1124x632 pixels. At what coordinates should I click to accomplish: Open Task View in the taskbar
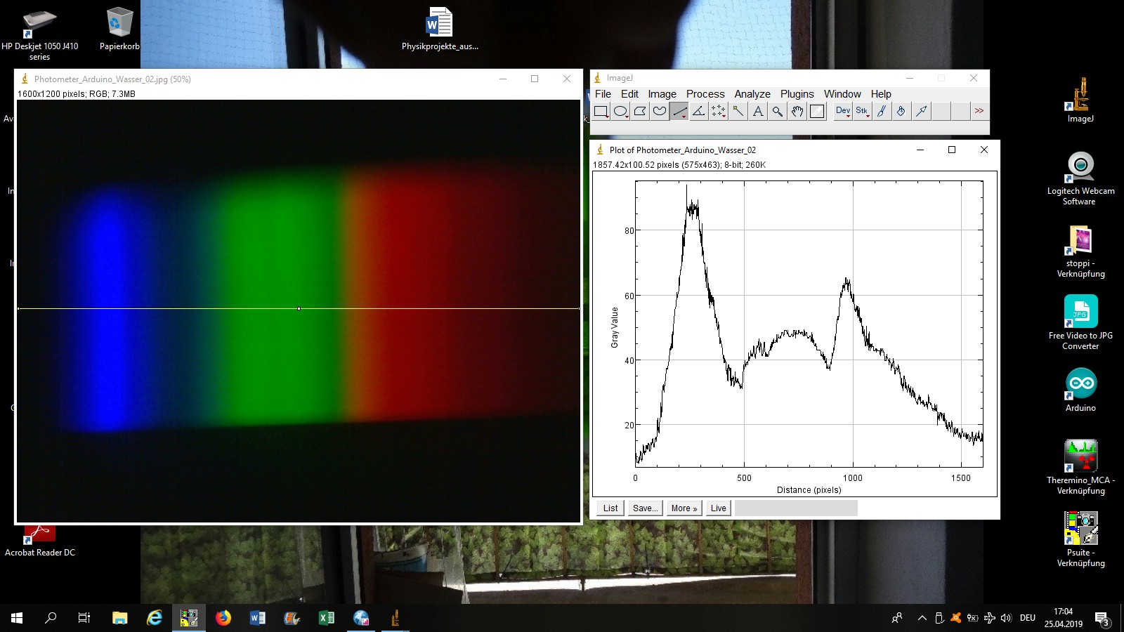tap(84, 618)
